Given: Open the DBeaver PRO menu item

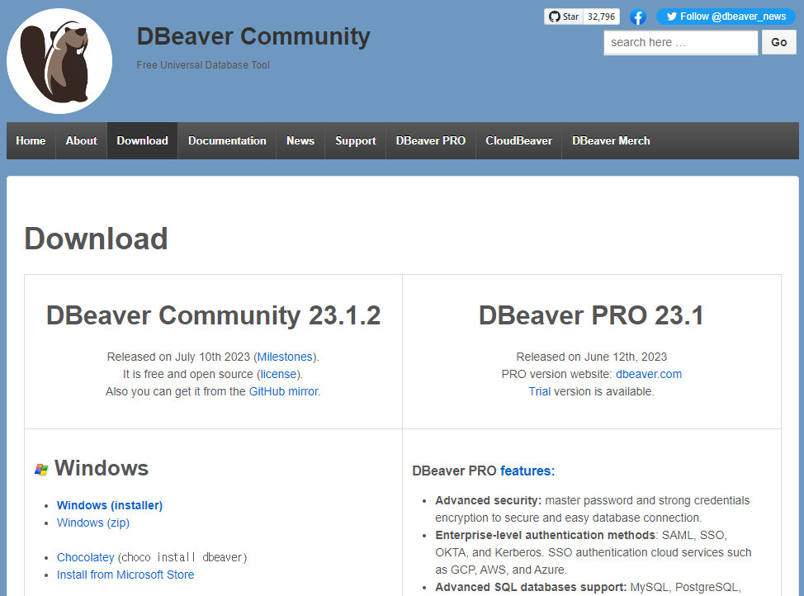Looking at the screenshot, I should pyautogui.click(x=431, y=140).
